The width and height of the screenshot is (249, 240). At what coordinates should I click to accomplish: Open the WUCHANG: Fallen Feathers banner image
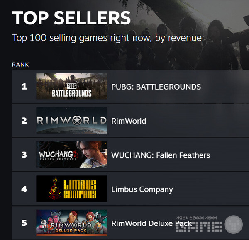[x=72, y=155]
